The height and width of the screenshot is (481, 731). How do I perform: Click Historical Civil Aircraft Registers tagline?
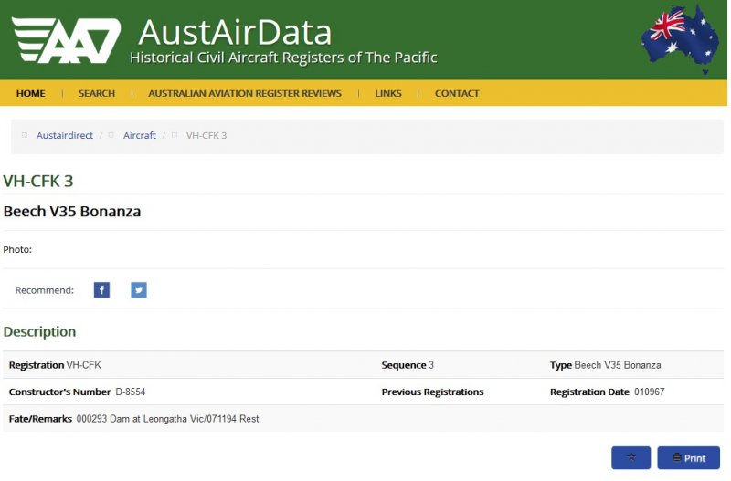(283, 58)
